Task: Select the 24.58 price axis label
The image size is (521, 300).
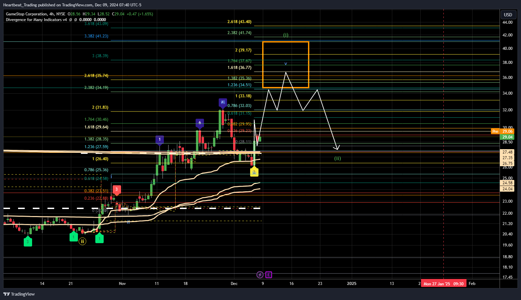Action: point(507,183)
